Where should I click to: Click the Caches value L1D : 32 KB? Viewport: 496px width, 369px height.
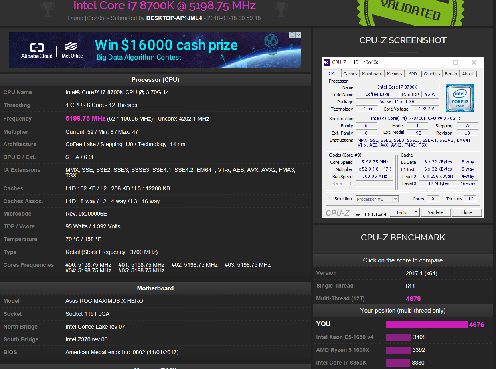118,188
